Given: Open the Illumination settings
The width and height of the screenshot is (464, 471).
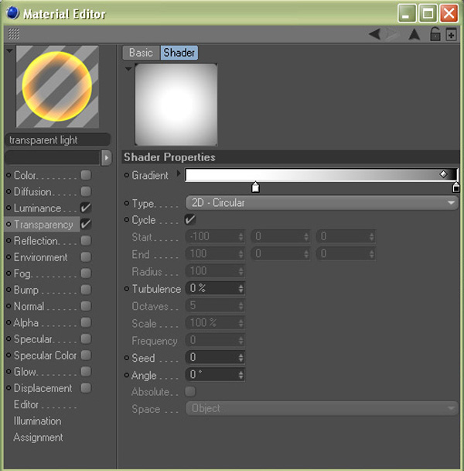Looking at the screenshot, I should (x=37, y=421).
